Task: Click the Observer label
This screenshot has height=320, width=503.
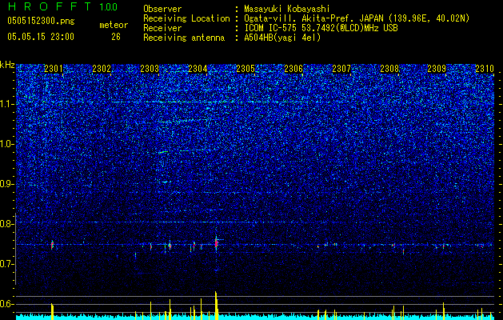Action: click(162, 9)
